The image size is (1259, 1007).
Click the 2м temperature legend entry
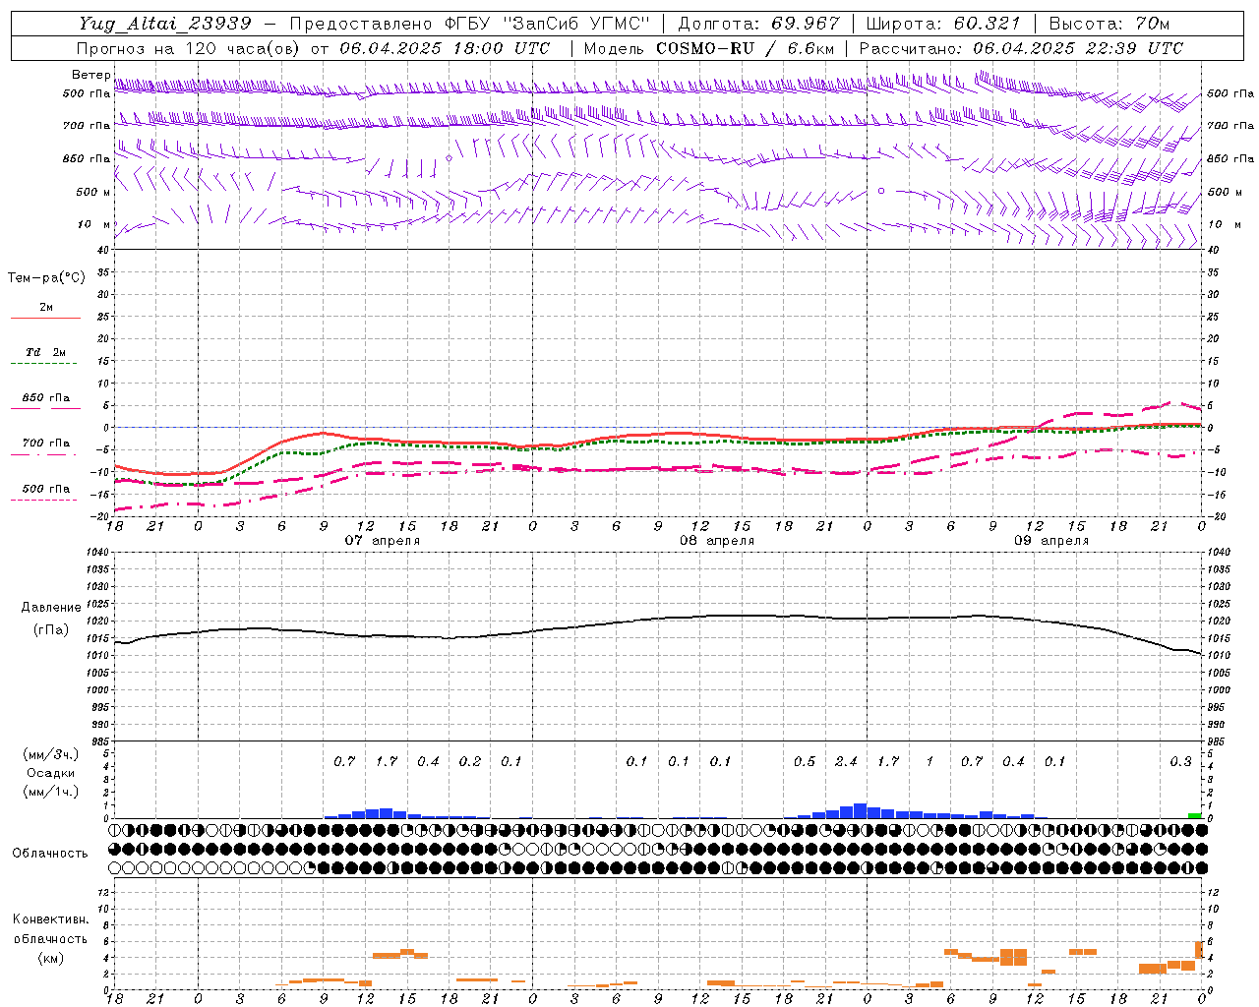tap(46, 307)
